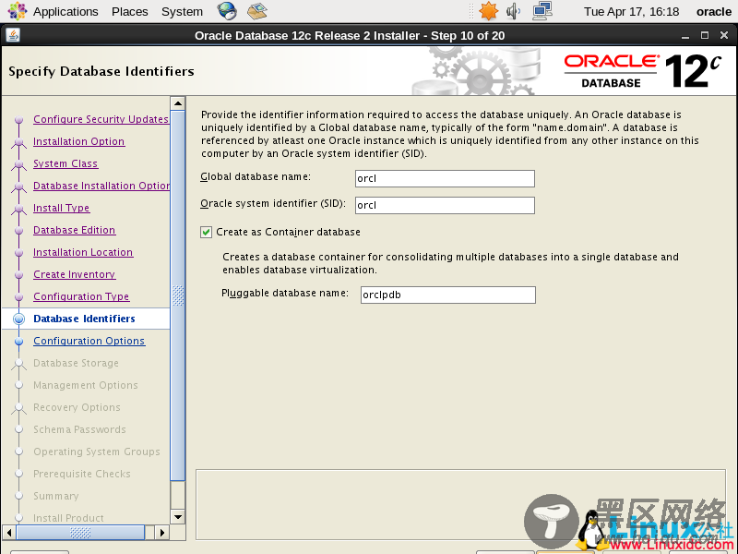The width and height of the screenshot is (738, 554).
Task: Click the step list scroll-up arrow
Action: 178,103
